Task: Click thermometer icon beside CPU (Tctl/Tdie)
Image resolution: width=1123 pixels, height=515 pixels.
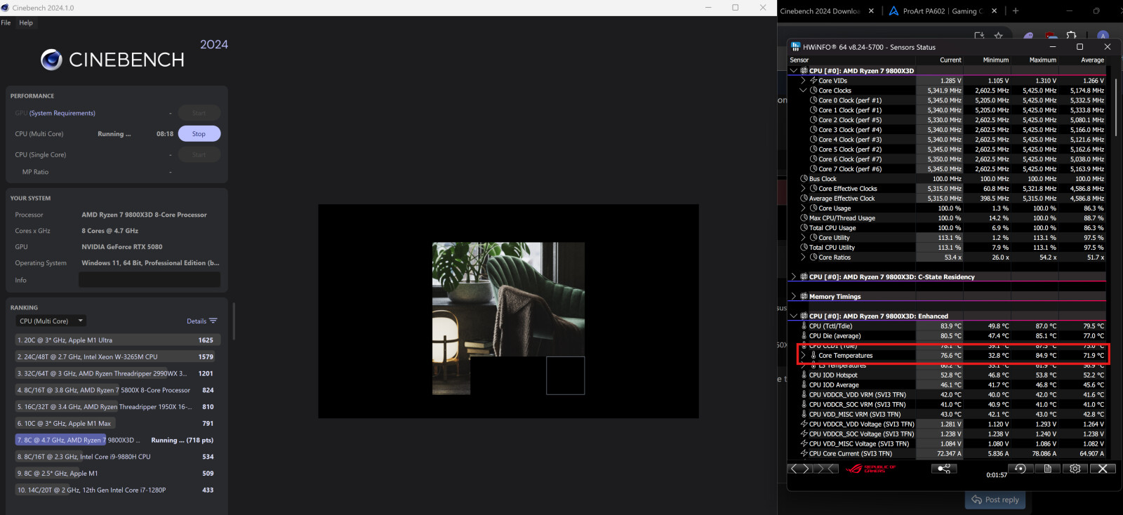Action: coord(804,326)
